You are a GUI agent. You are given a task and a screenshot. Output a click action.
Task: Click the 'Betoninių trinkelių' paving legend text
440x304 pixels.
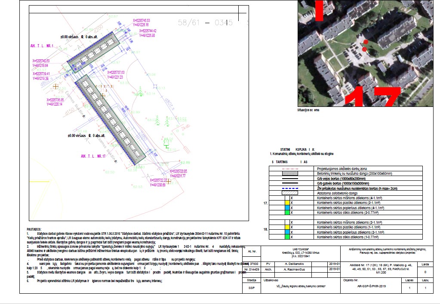tap(354, 174)
